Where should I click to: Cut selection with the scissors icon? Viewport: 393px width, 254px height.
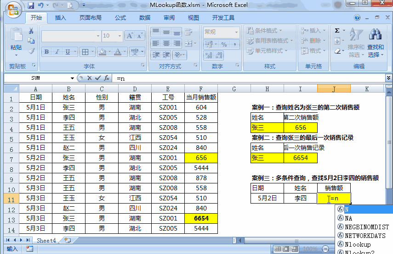click(31, 31)
